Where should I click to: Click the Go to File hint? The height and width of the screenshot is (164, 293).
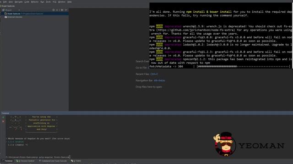point(142,68)
